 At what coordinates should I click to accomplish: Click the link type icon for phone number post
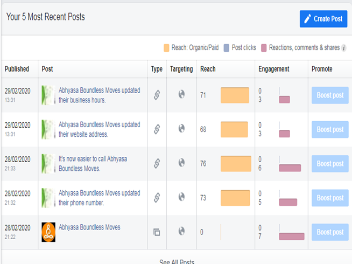[x=157, y=198]
